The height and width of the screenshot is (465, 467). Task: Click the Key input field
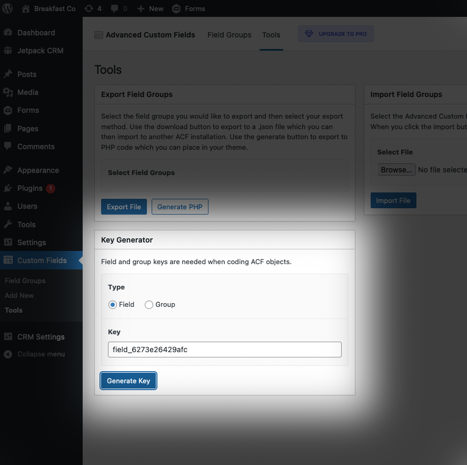pos(225,350)
